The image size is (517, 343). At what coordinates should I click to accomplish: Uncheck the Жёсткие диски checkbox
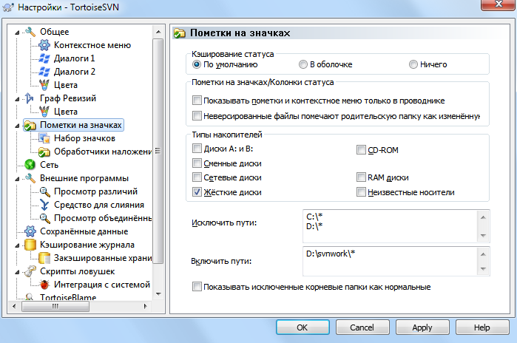tap(197, 191)
